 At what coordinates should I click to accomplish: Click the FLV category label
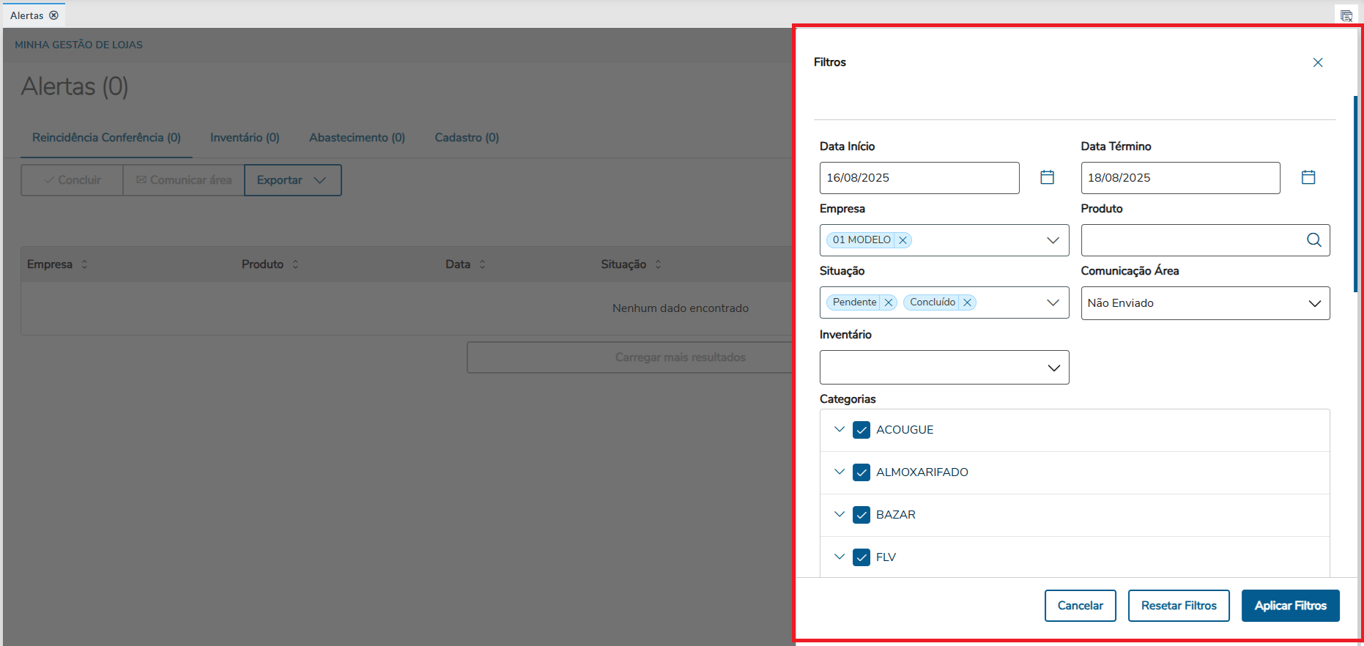[886, 557]
